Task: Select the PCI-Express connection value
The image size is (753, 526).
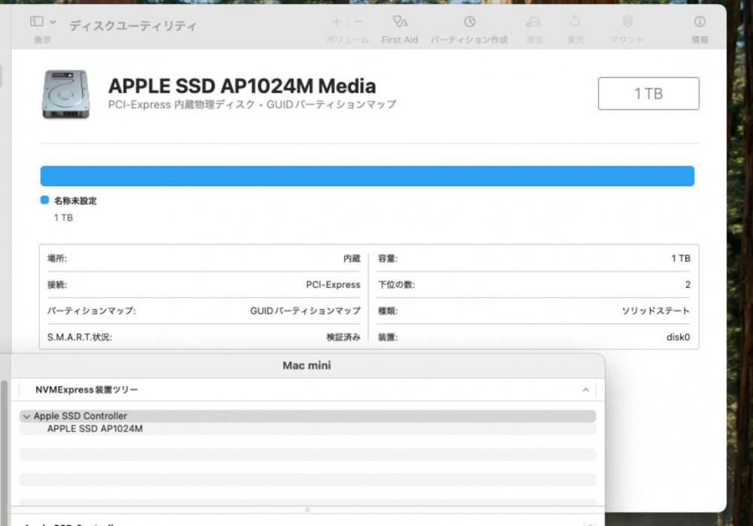Action: 333,285
